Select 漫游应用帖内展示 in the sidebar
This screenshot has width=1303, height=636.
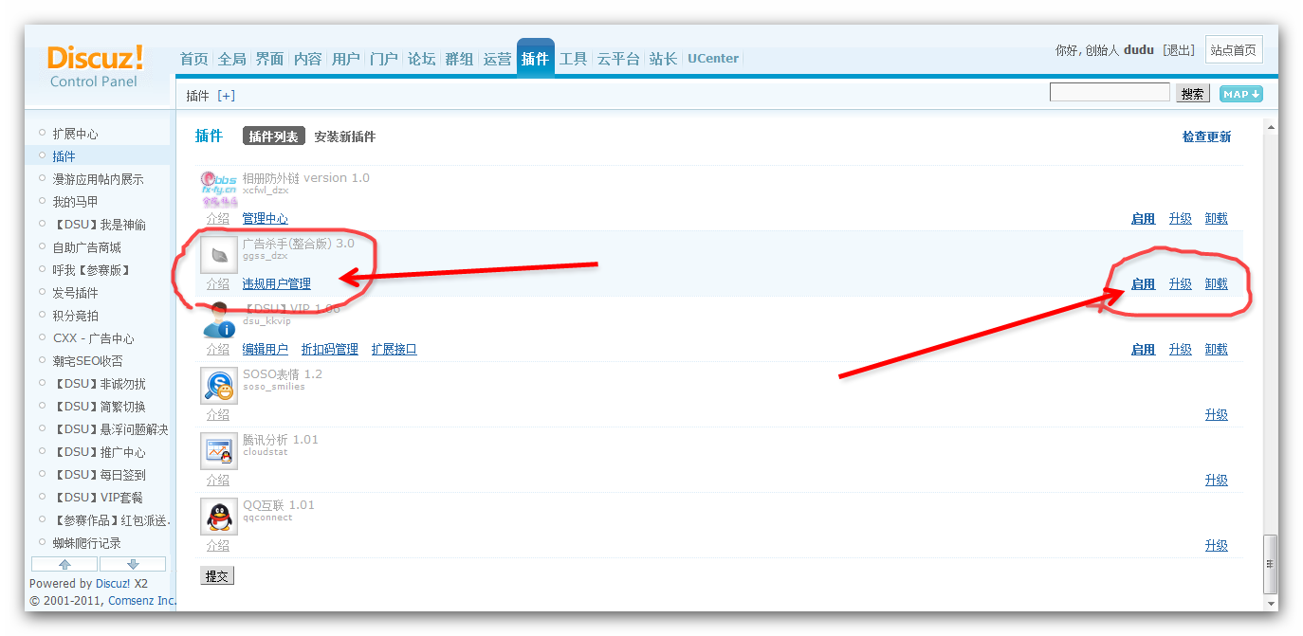pos(99,179)
